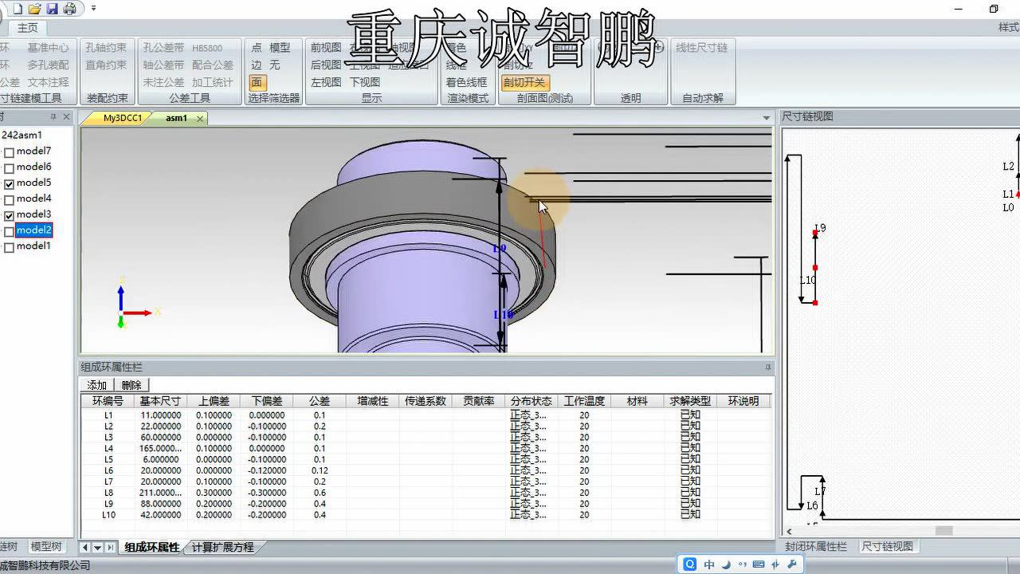The image size is (1020, 574).
Task: Select the L8 row in the ring table
Action: [x=426, y=493]
